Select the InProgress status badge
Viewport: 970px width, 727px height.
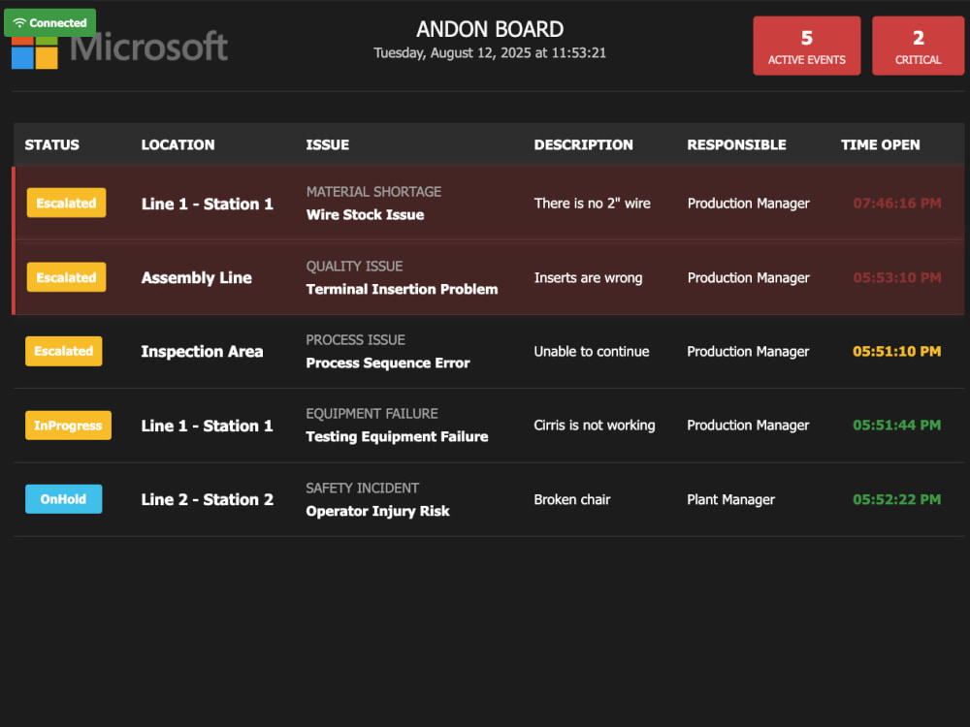(68, 426)
